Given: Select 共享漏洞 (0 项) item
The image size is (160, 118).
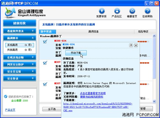Looking at the screenshot, I should [x=20, y=50].
